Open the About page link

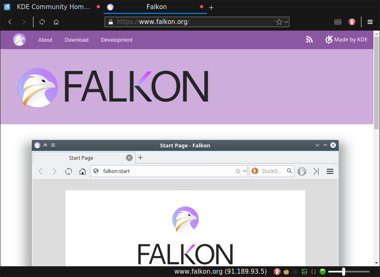tap(45, 40)
